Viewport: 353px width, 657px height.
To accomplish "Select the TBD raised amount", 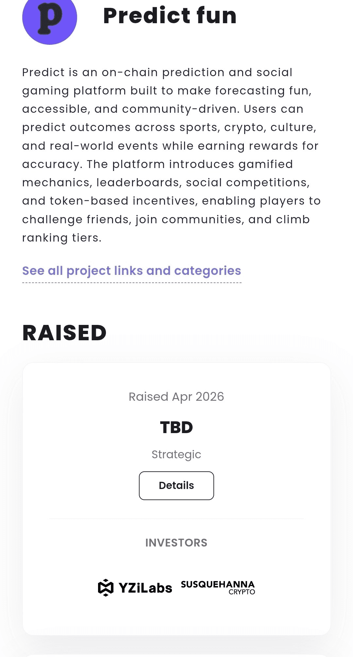I will [176, 428].
